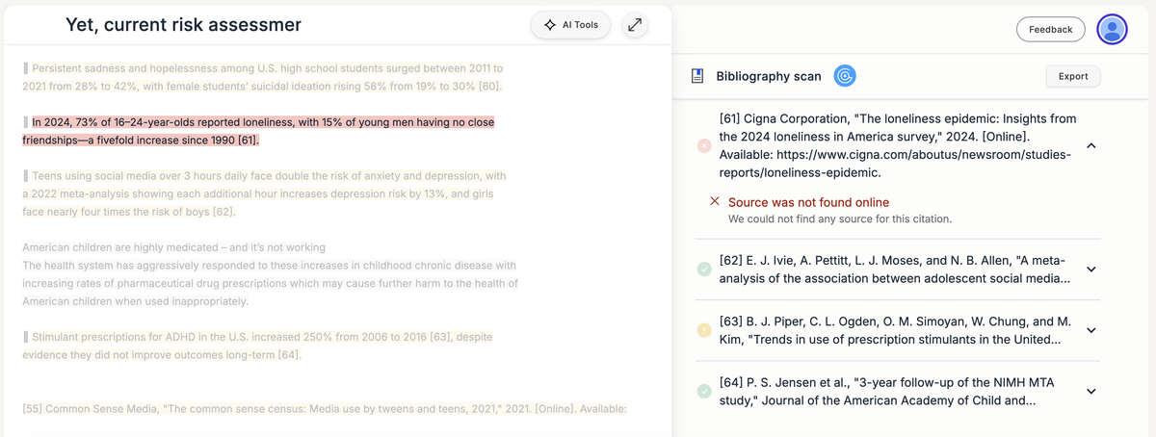This screenshot has height=437, width=1156.
Task: Click the document title 'Yet, current risk assessmer'
Action: (x=183, y=25)
